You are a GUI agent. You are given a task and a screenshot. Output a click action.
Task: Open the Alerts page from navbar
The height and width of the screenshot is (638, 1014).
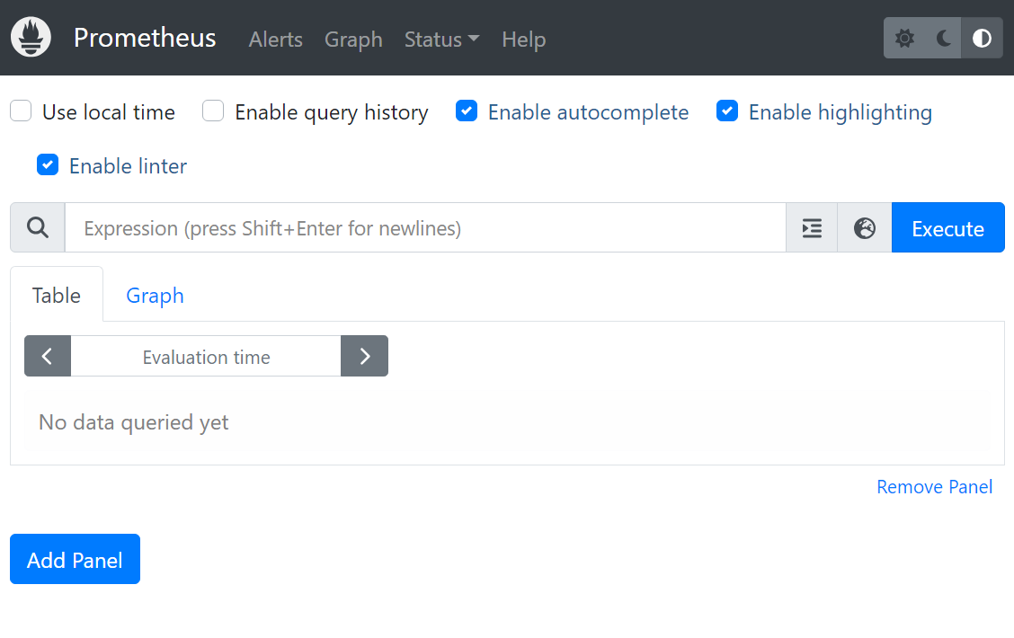click(x=275, y=40)
